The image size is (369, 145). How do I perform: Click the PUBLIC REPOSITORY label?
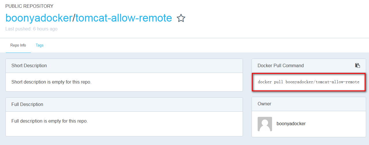[29, 6]
